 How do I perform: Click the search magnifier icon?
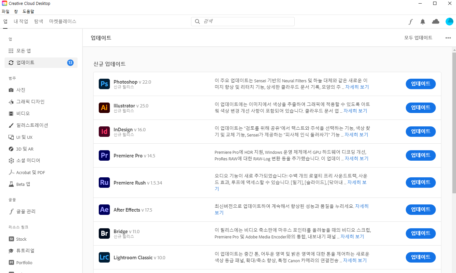197,22
